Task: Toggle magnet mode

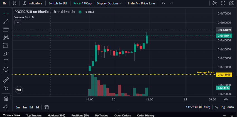Action: pos(6,99)
